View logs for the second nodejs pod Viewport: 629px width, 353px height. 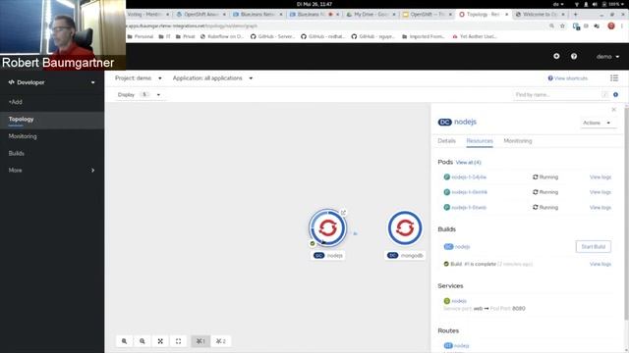tap(600, 192)
